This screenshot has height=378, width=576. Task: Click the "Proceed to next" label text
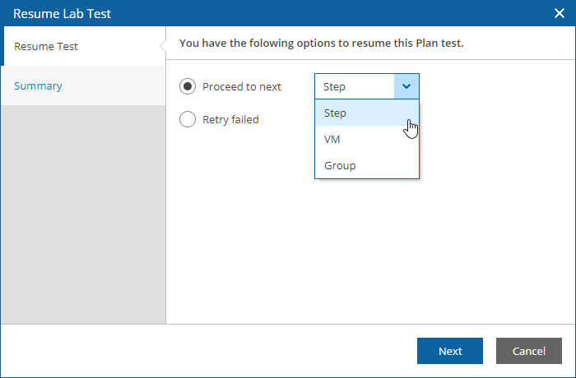point(242,86)
